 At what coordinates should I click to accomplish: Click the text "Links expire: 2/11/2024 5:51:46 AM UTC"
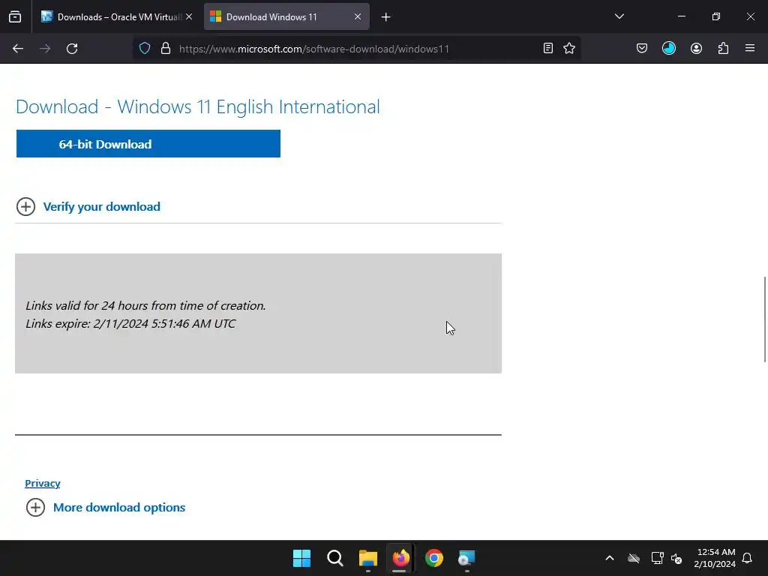coord(130,324)
